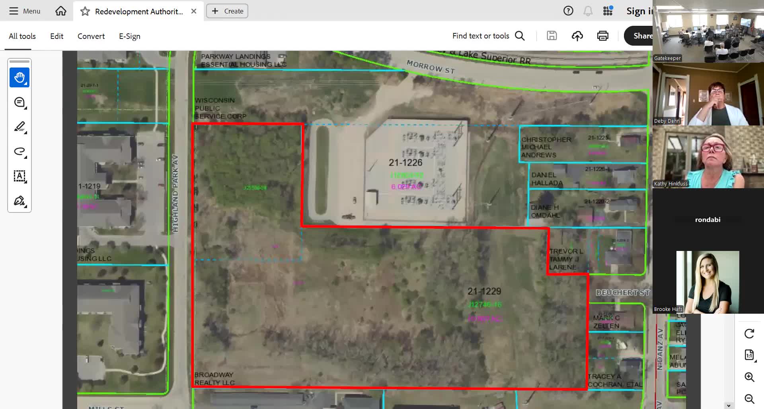Click the save disk icon
Viewport: 764px width, 409px height.
552,36
